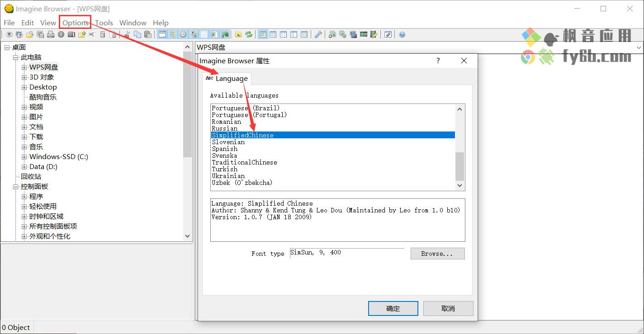Switch to details list view mode

coord(304,34)
